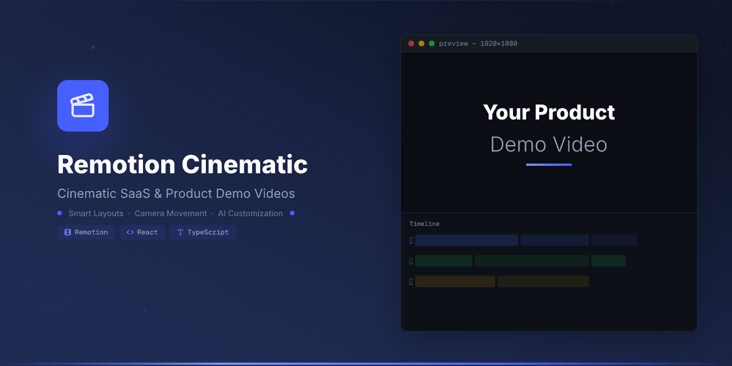This screenshot has width=732, height=366.
Task: Select the blue track marker icon
Action: [411, 240]
